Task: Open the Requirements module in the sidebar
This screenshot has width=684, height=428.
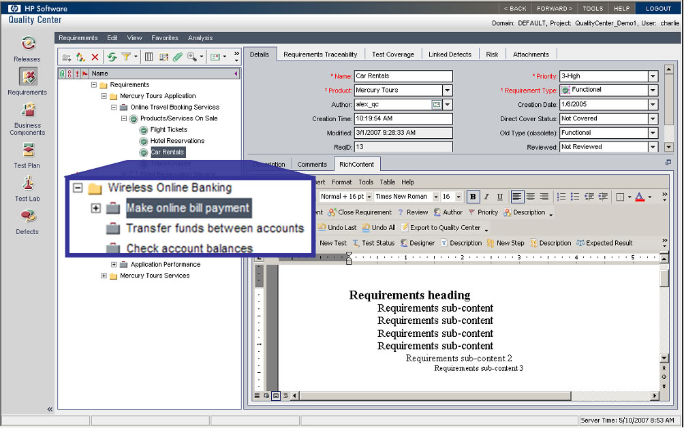Action: [27, 82]
